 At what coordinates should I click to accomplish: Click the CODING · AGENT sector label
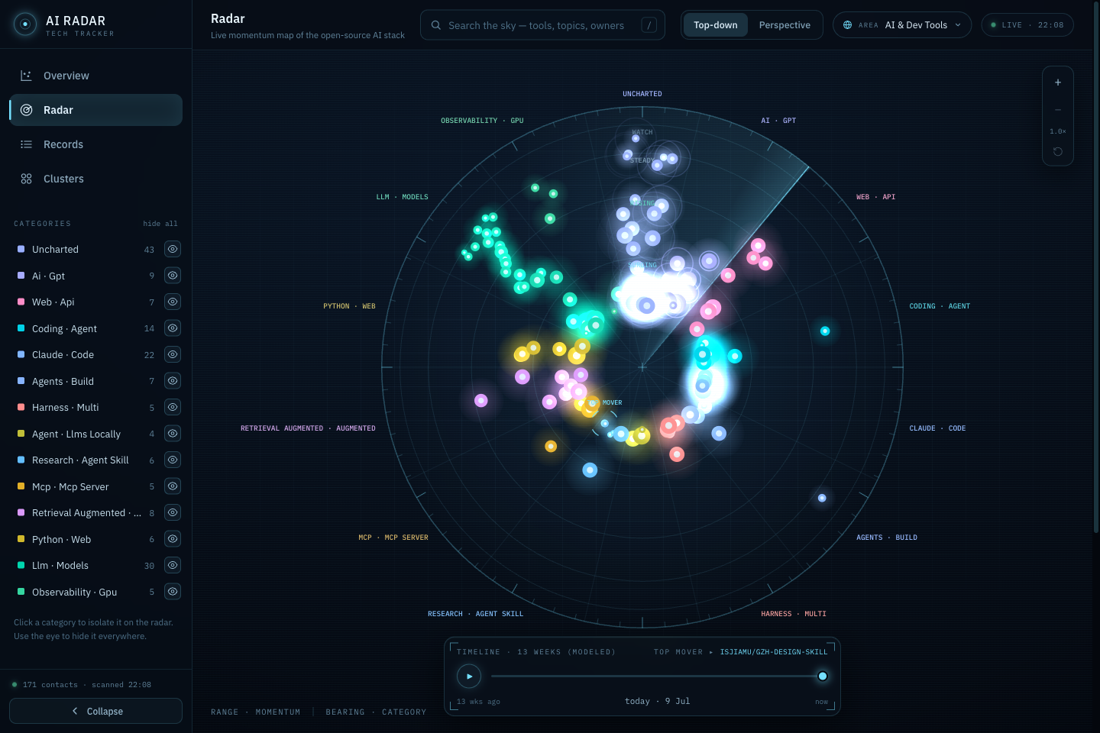[x=940, y=306]
